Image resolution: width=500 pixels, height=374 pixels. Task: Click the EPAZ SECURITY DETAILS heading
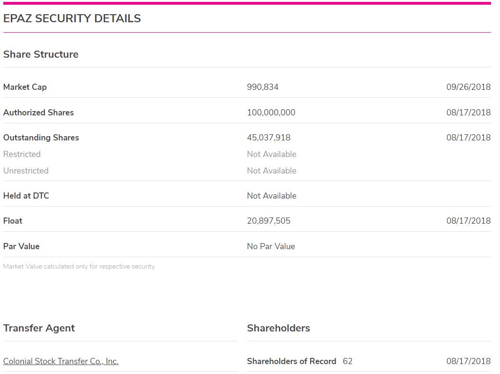[72, 18]
